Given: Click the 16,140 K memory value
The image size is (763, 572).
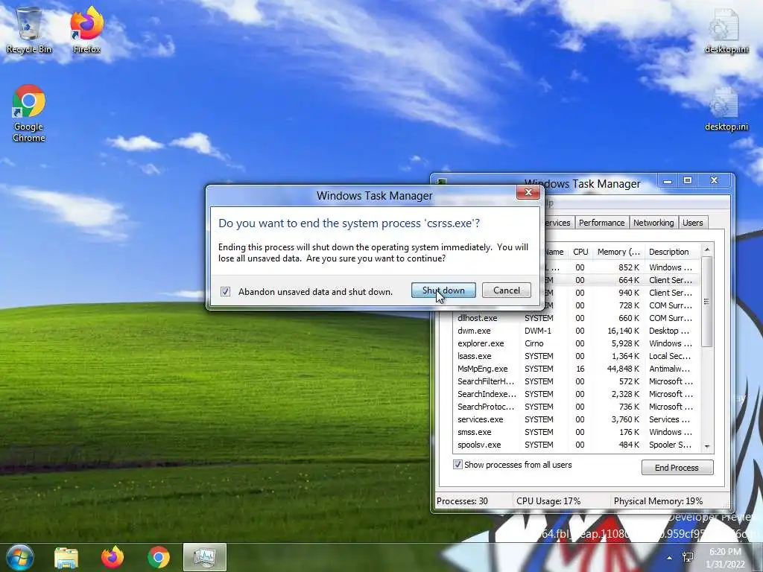Looking at the screenshot, I should coord(623,331).
